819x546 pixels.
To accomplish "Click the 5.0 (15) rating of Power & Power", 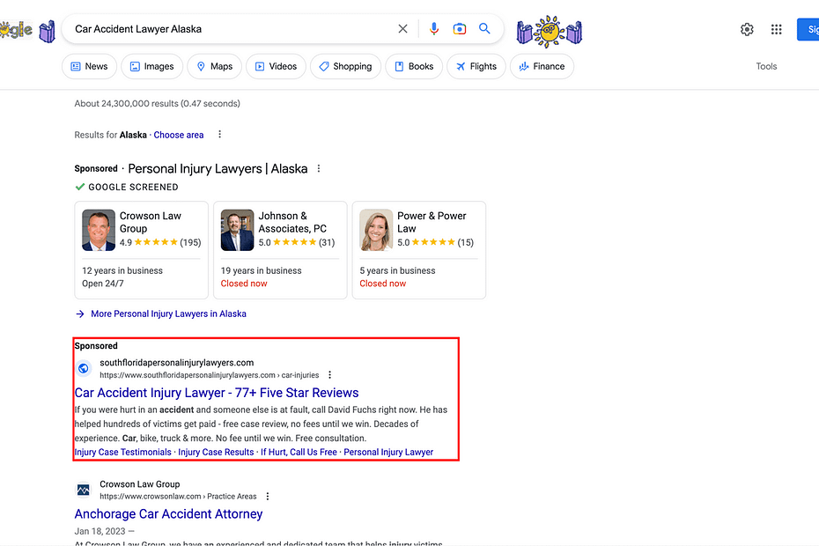I will coord(436,242).
